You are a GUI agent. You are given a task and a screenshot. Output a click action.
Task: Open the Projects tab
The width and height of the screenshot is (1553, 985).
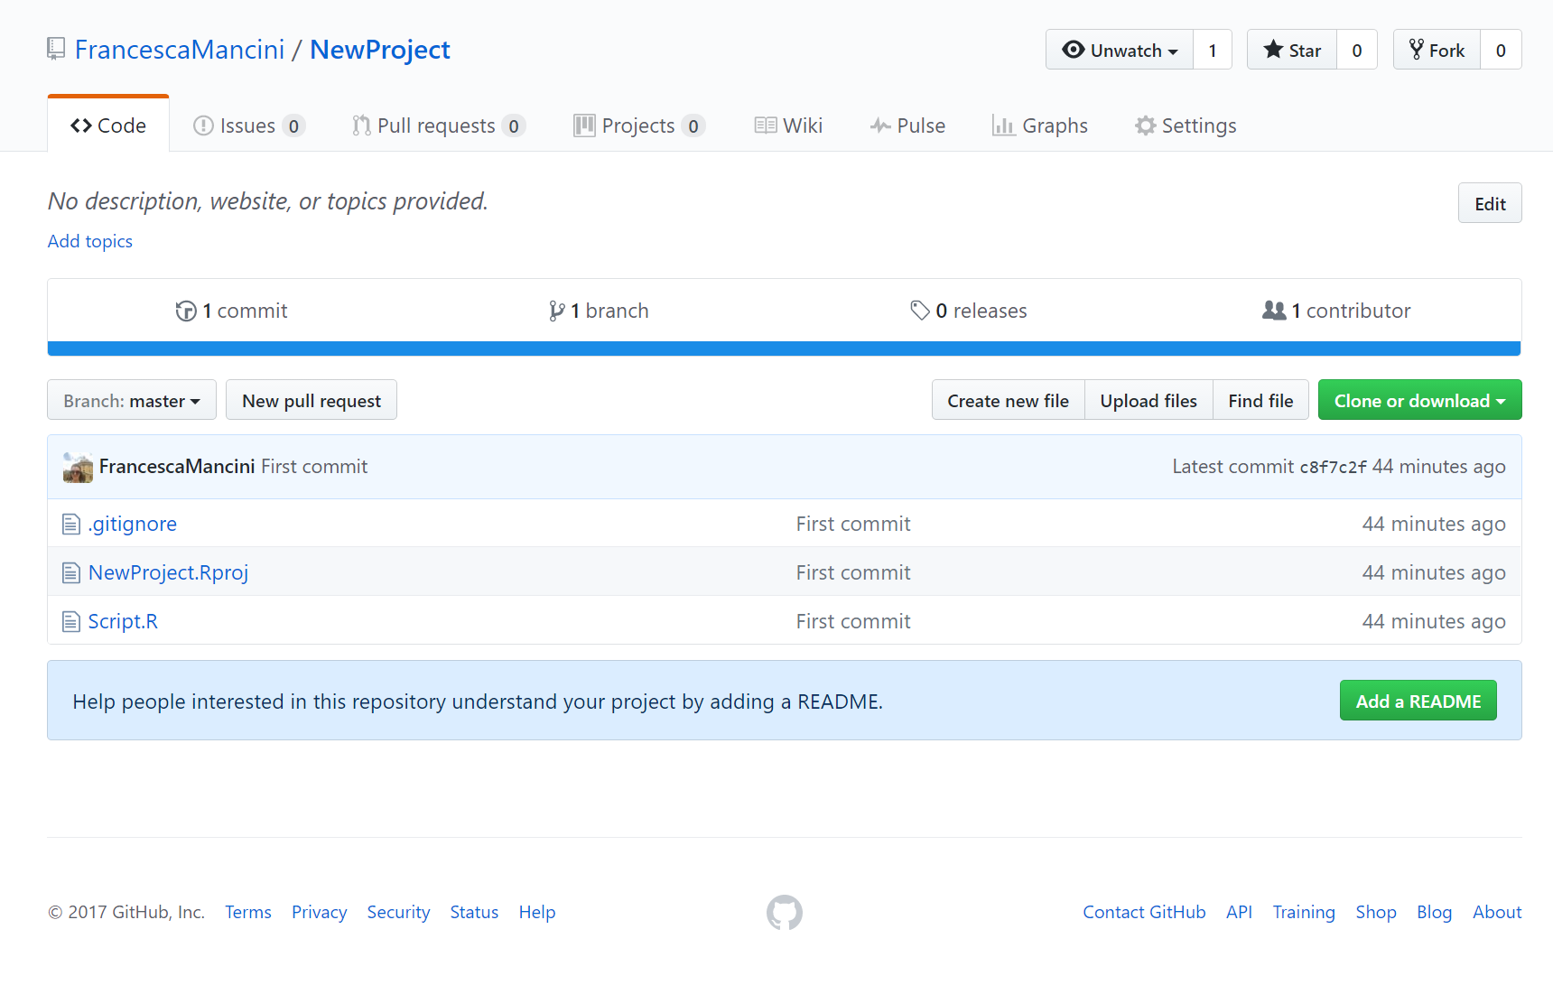(639, 125)
